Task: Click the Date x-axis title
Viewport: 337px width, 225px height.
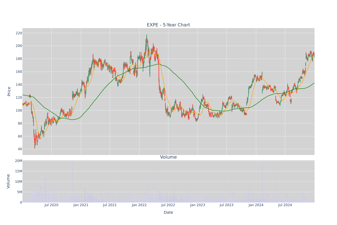Action: 168,212
